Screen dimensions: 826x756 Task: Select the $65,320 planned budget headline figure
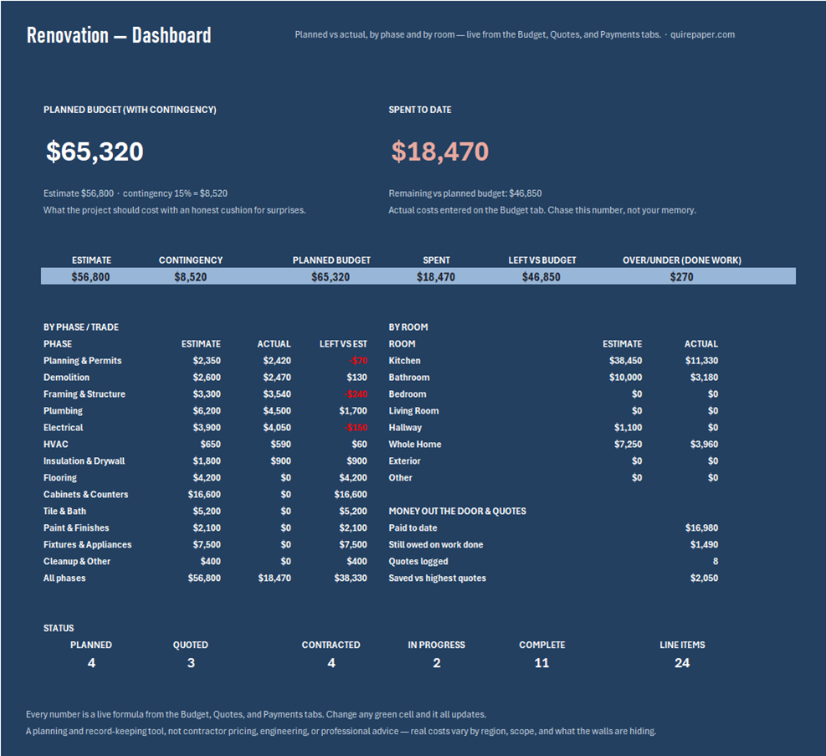(x=95, y=152)
